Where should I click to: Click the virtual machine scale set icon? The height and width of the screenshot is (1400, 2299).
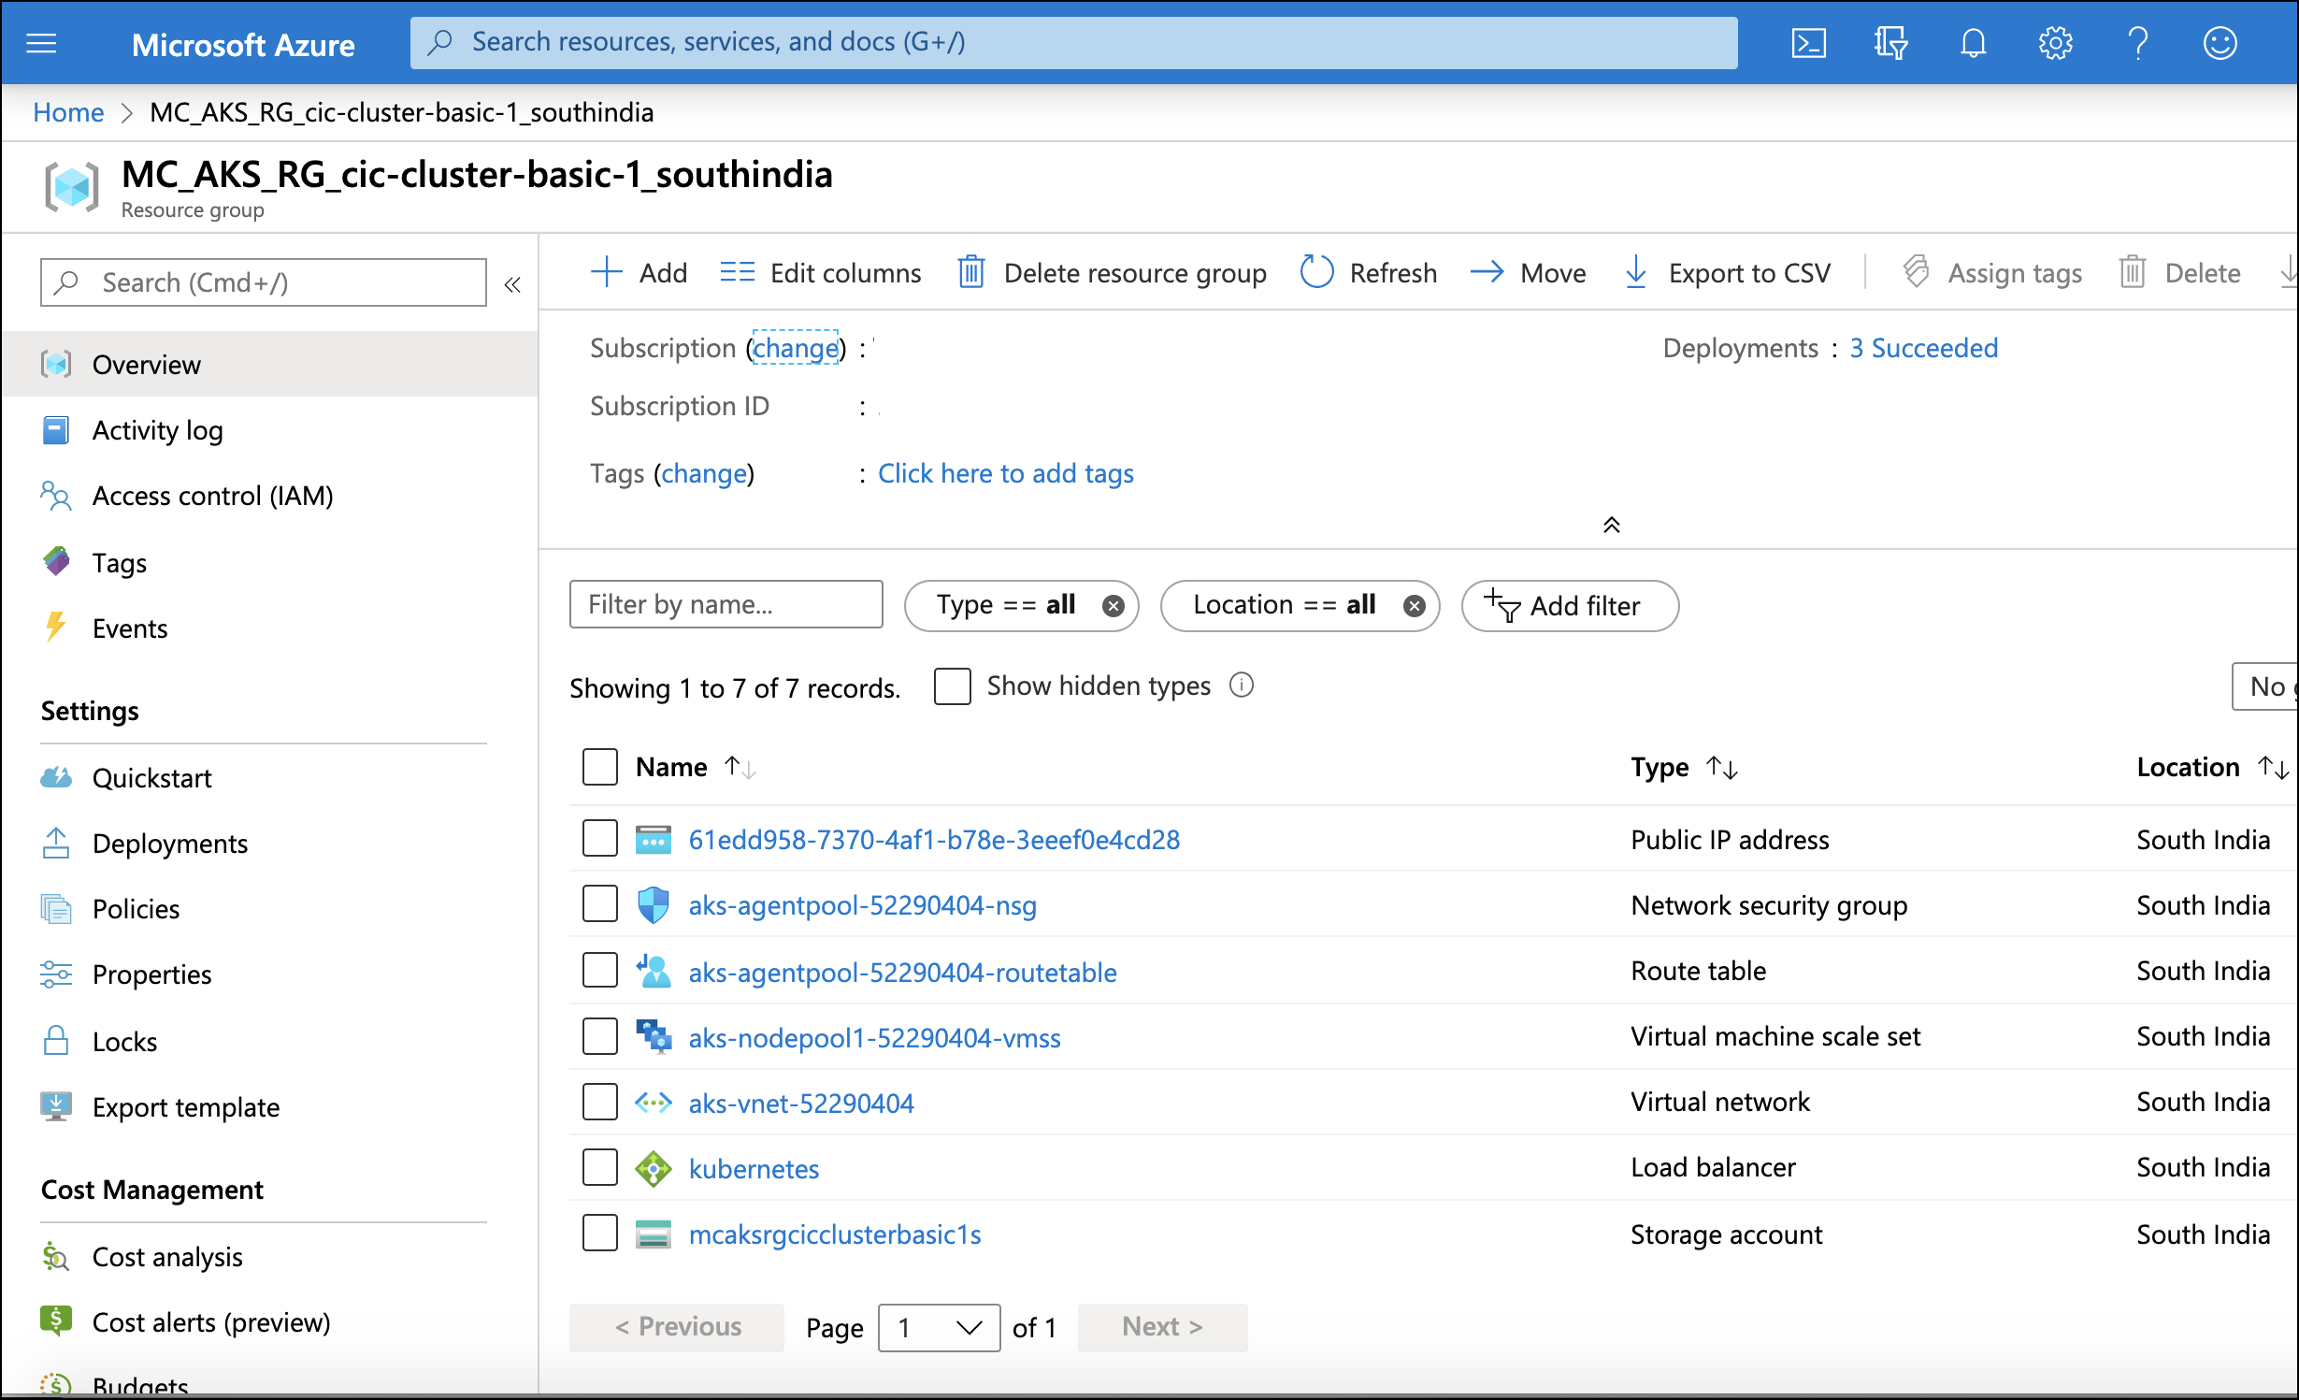click(654, 1036)
